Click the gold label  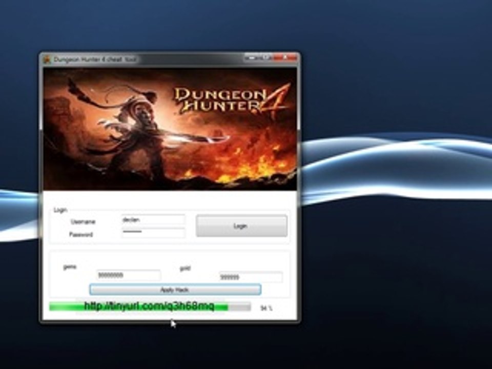click(185, 269)
